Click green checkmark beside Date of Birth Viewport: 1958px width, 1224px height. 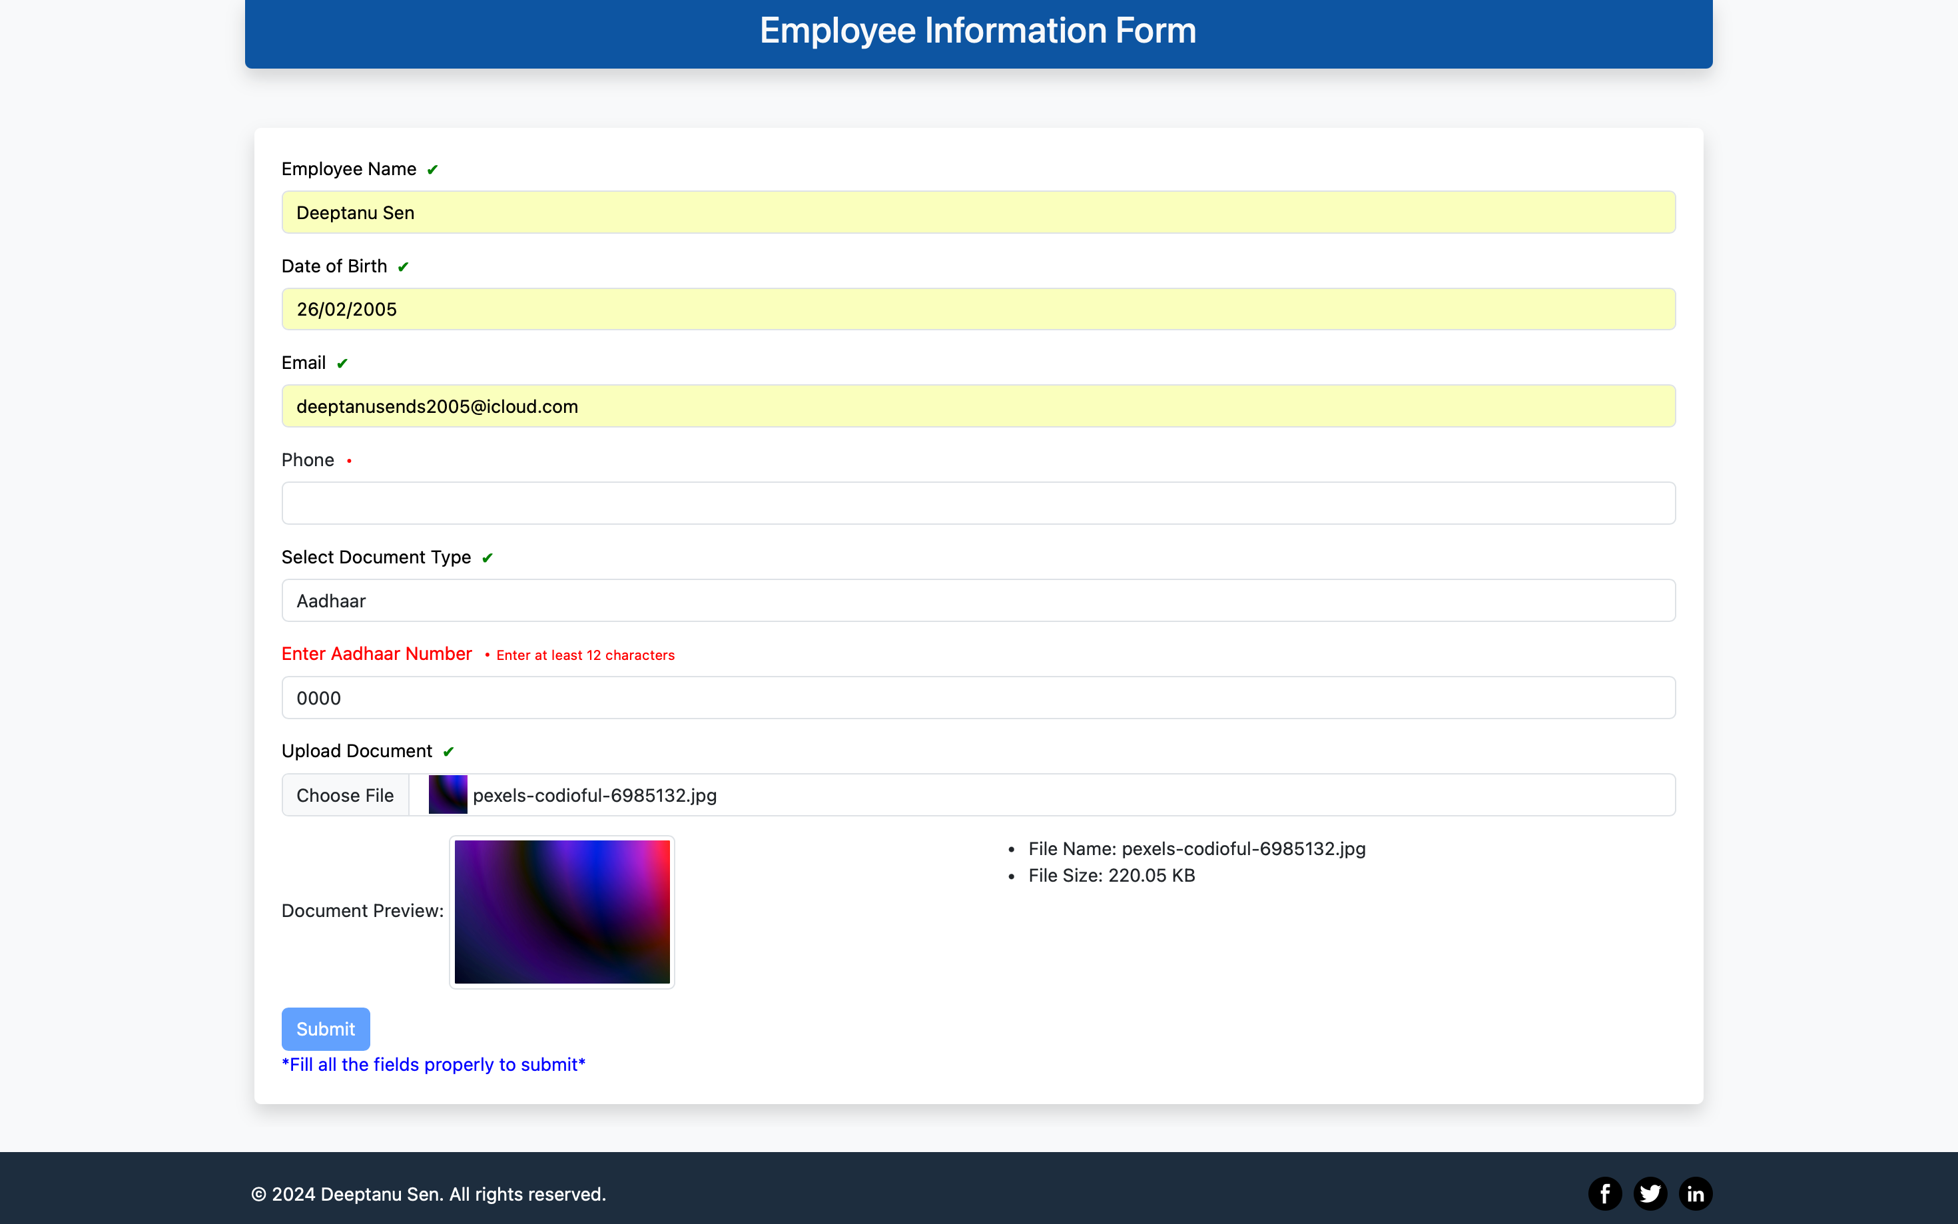click(403, 266)
